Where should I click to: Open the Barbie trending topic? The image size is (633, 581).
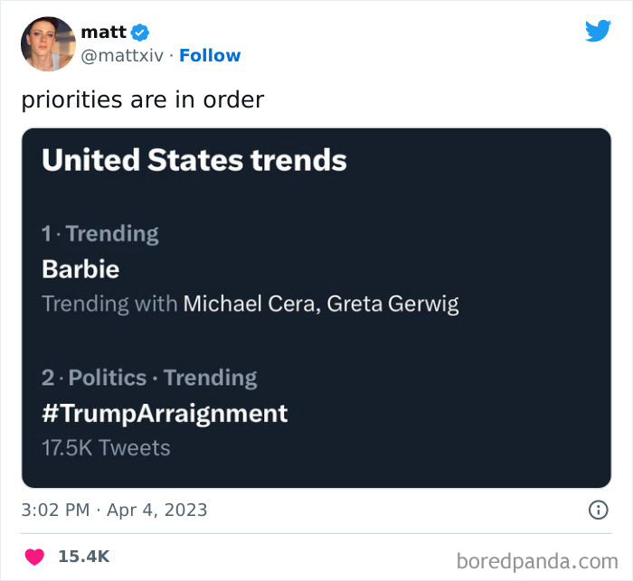click(80, 268)
